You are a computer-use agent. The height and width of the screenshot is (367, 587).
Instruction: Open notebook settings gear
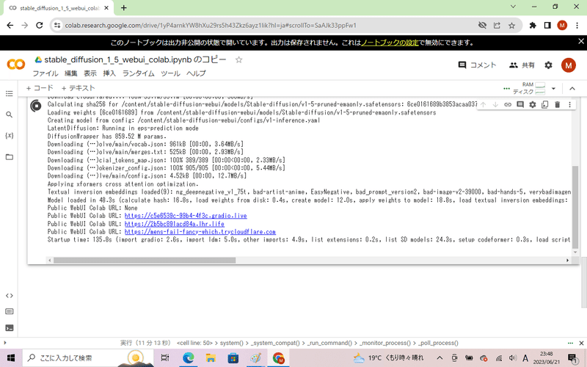pyautogui.click(x=548, y=65)
